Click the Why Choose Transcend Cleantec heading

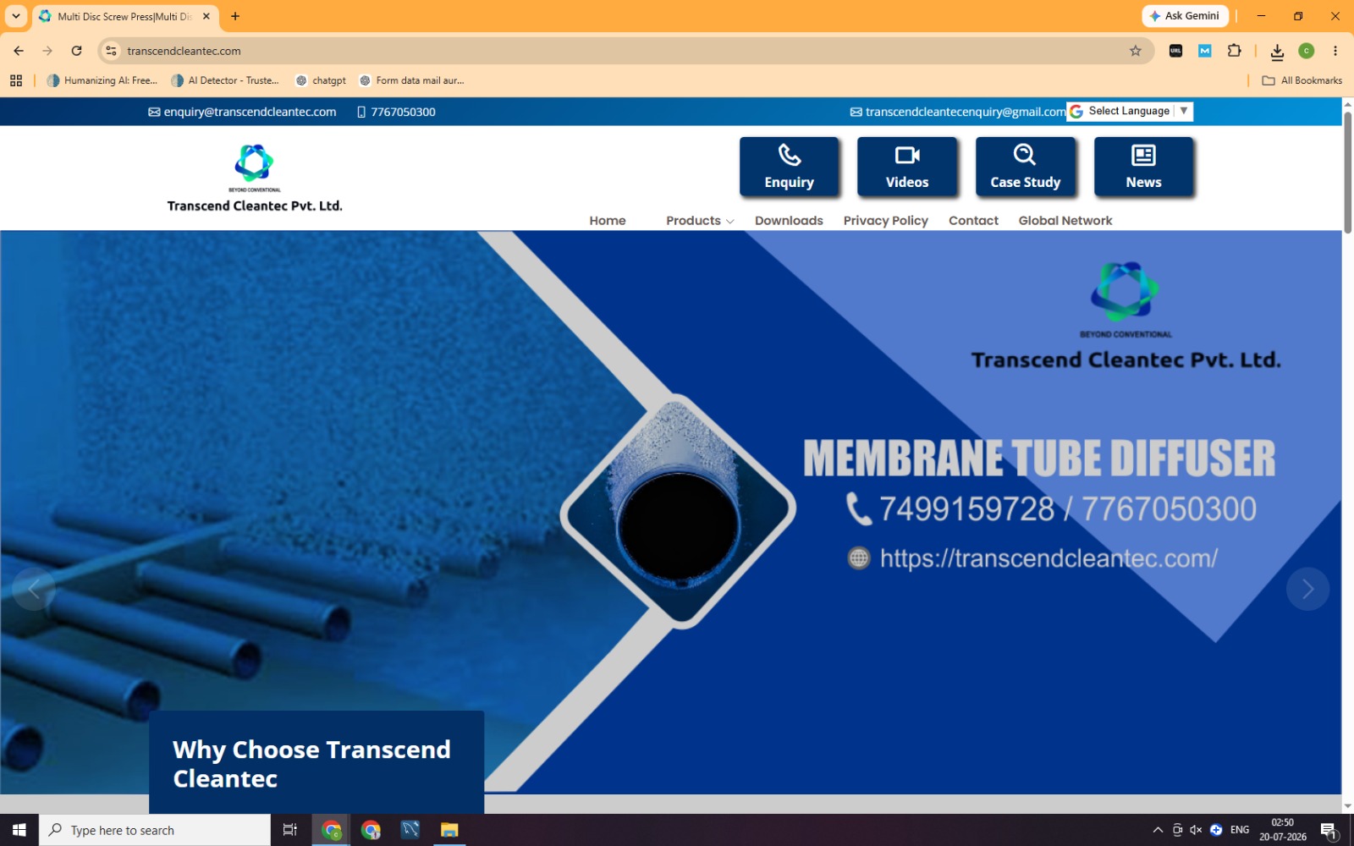pos(311,764)
